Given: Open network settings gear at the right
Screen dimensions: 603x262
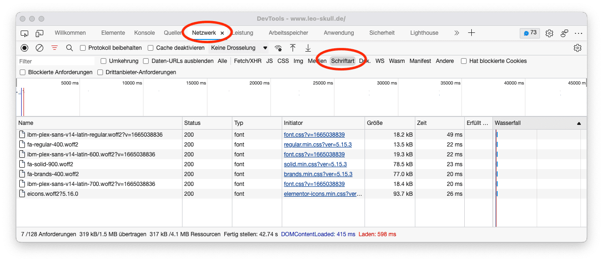Looking at the screenshot, I should (578, 48).
